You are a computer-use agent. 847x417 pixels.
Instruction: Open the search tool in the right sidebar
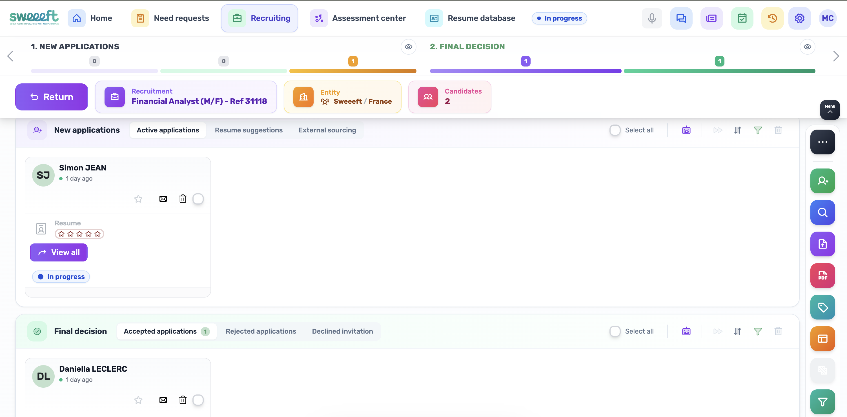823,212
